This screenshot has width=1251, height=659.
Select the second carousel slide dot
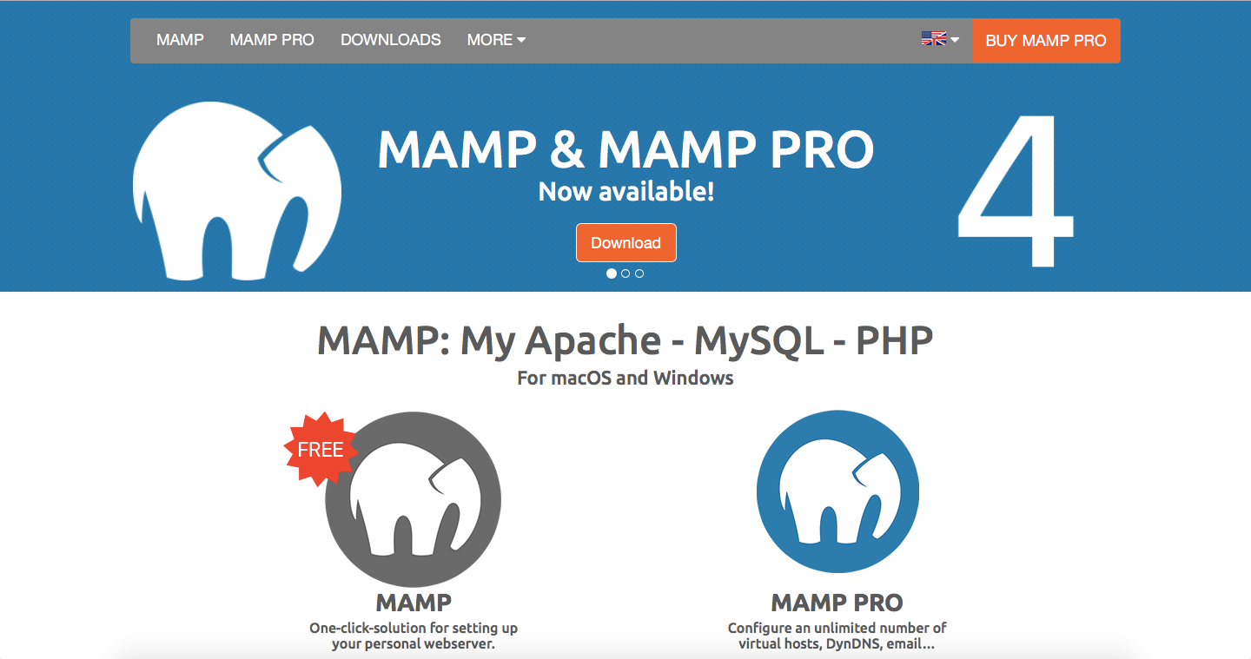[625, 273]
